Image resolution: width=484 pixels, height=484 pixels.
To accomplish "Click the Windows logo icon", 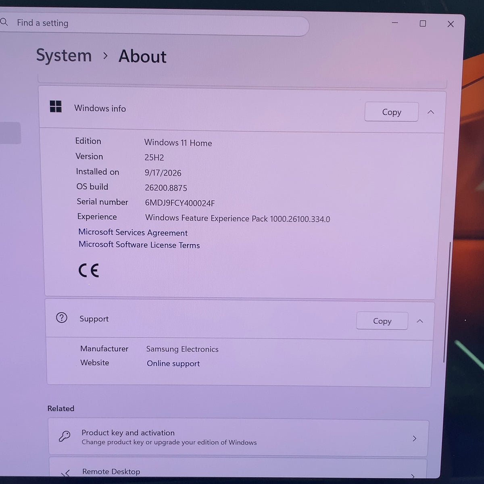I will click(x=56, y=107).
